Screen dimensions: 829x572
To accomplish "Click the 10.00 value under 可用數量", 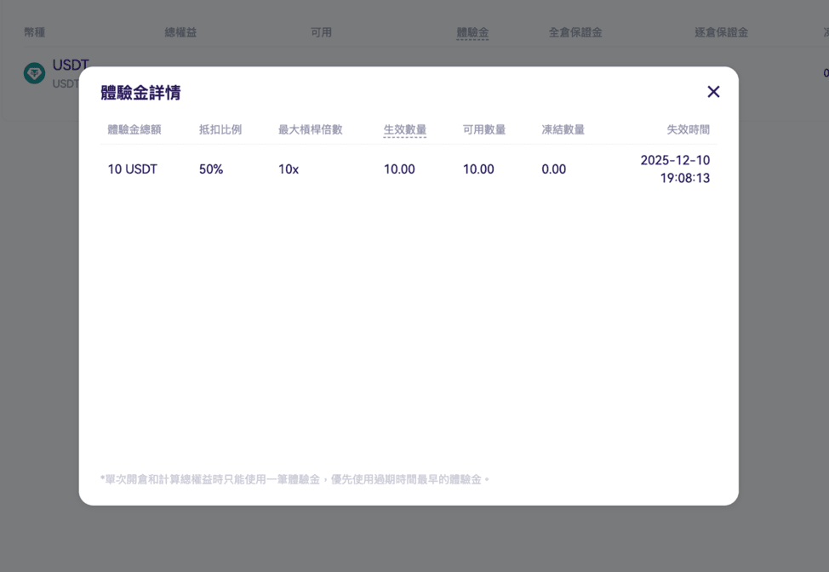I will 478,169.
